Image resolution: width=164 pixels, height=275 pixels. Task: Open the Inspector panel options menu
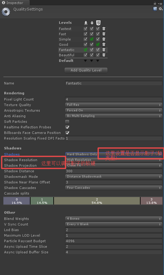[160, 3]
